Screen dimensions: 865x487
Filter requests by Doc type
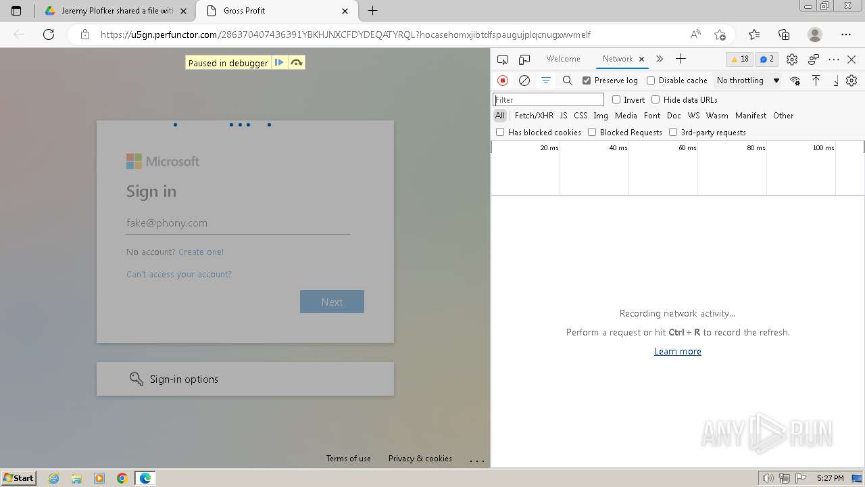674,116
